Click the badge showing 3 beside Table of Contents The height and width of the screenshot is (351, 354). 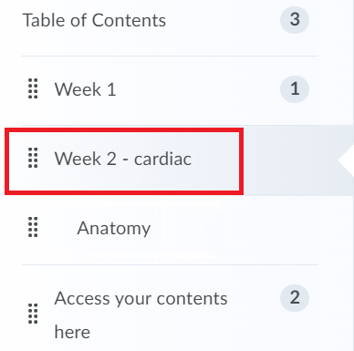(x=295, y=19)
